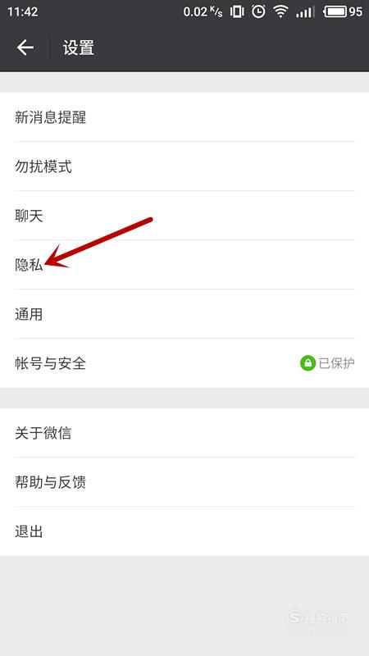The height and width of the screenshot is (656, 369).
Task: Tap the clock time in status bar
Action: pyautogui.click(x=23, y=11)
